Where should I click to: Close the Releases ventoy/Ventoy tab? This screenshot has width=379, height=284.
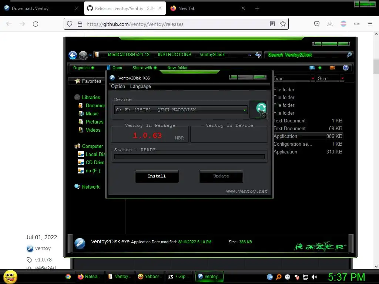pos(160,8)
